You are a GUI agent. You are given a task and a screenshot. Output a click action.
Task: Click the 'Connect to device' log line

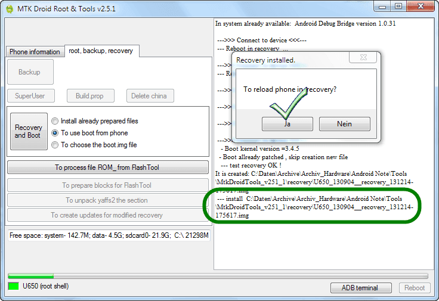[262, 40]
